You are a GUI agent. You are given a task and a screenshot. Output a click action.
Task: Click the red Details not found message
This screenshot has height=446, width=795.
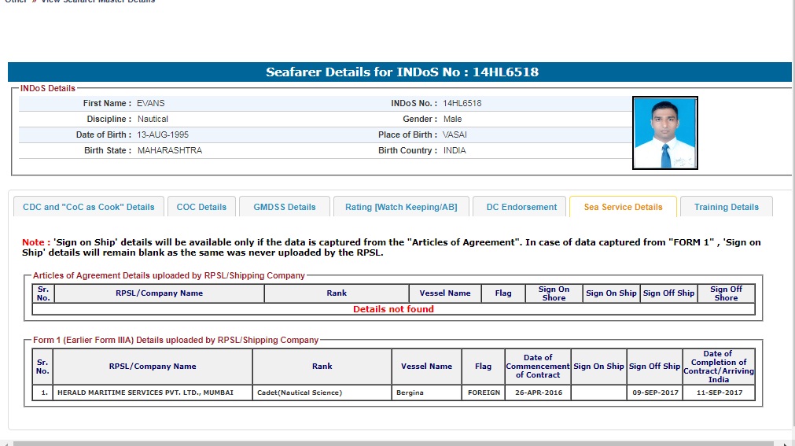393,309
